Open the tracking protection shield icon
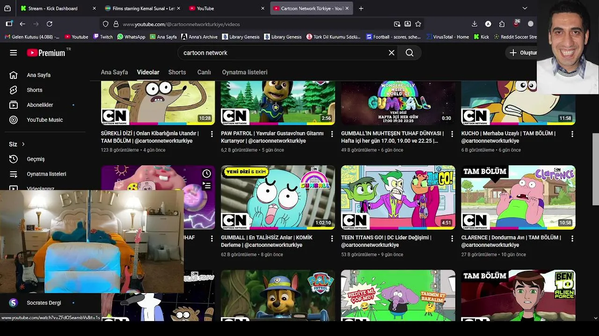The width and height of the screenshot is (599, 336). [x=106, y=24]
